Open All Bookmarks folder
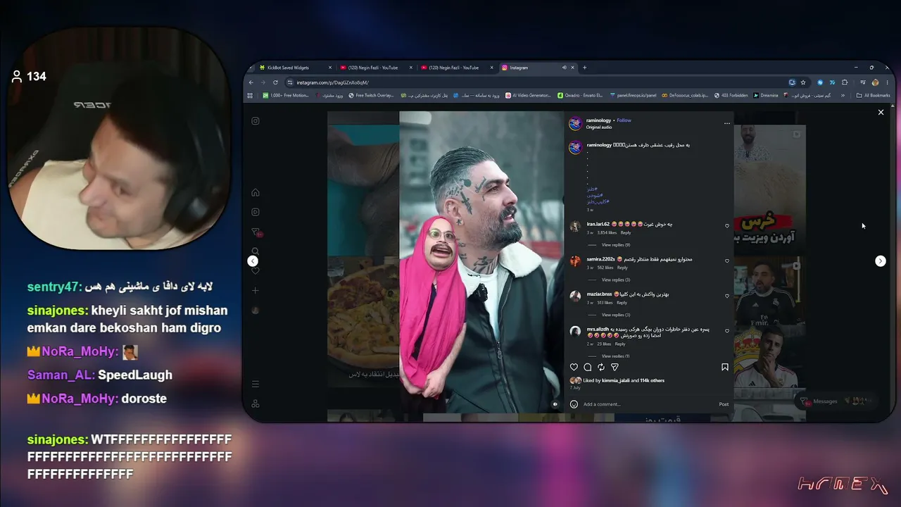Viewport: 901px width, 507px height. [874, 95]
